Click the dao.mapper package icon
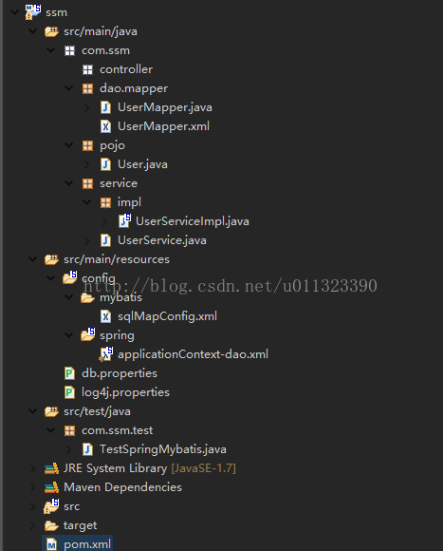Viewport: 443px width, 551px height. pyautogui.click(x=87, y=88)
